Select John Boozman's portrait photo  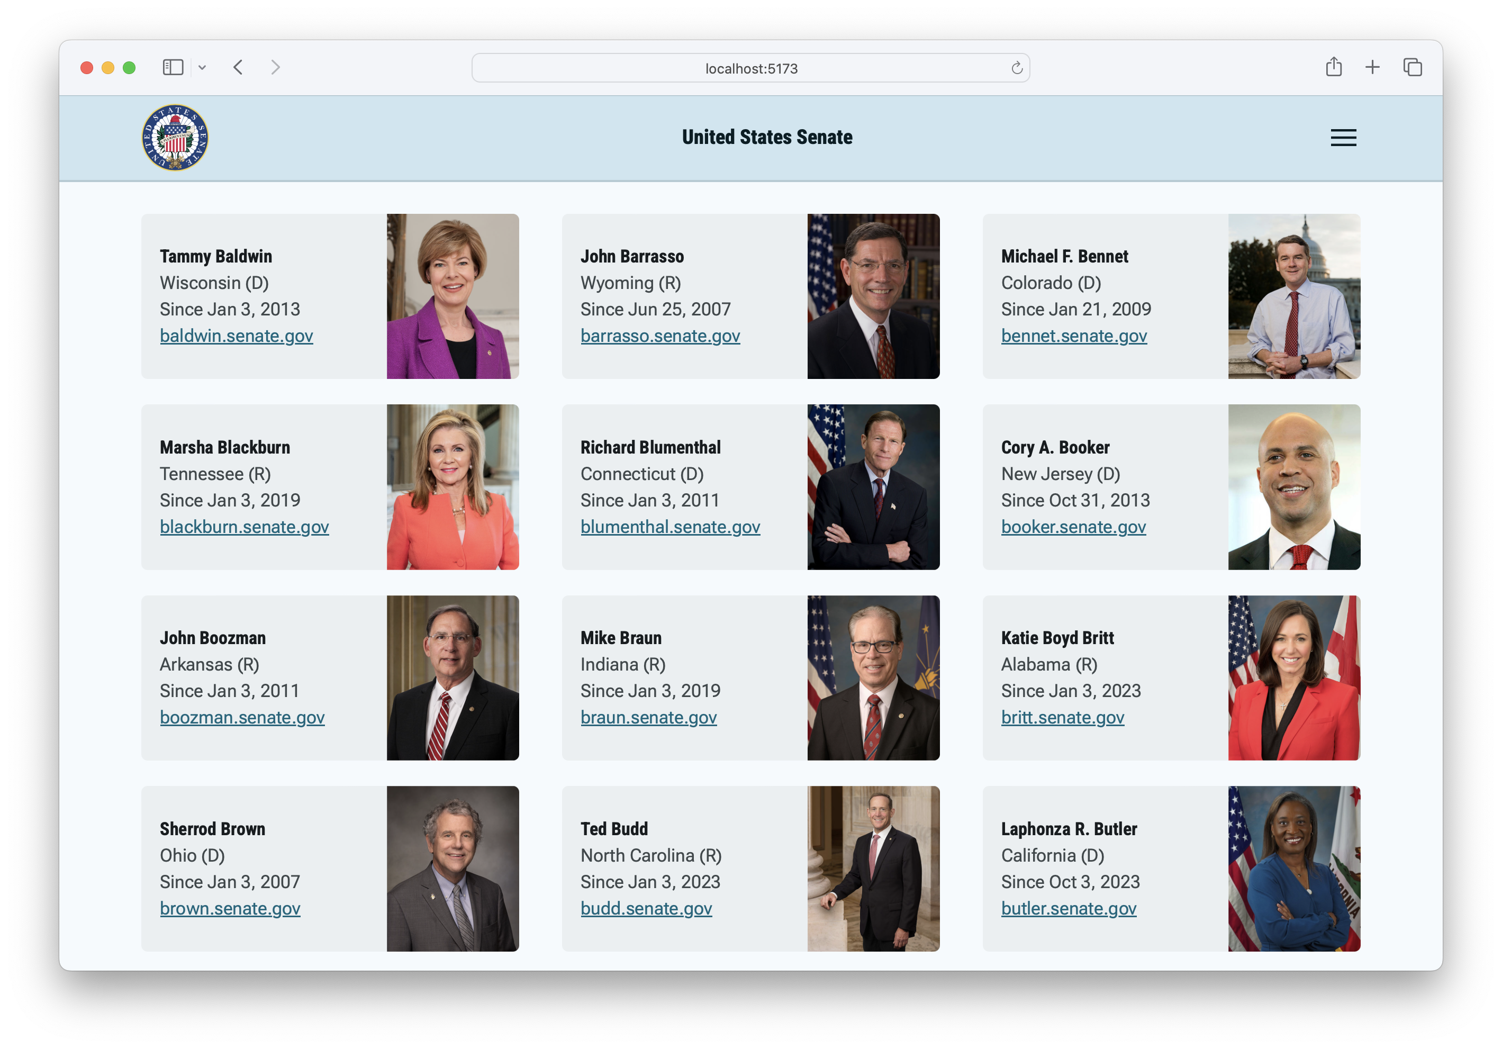coord(453,678)
